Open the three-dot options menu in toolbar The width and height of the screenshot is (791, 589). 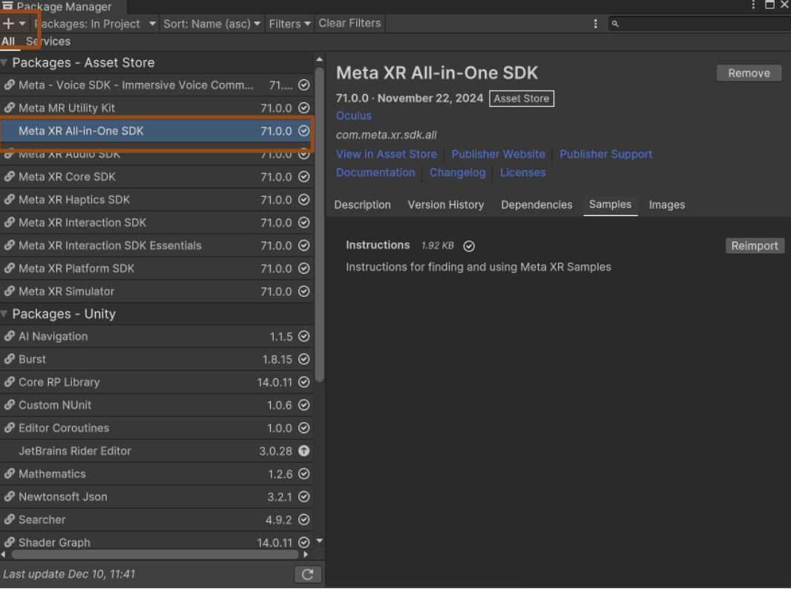(595, 24)
